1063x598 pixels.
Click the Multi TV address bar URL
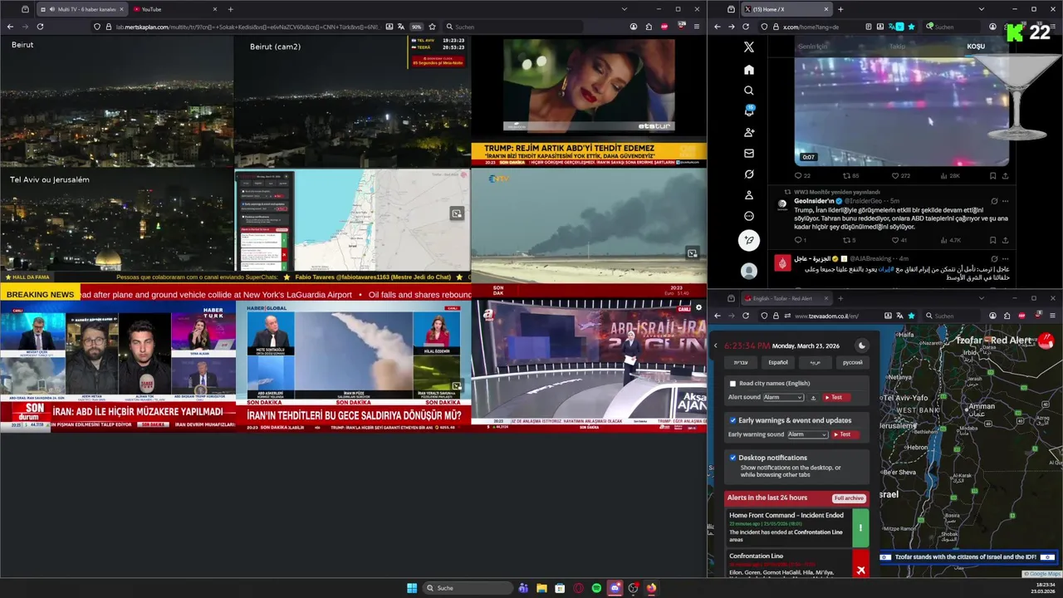pos(249,27)
